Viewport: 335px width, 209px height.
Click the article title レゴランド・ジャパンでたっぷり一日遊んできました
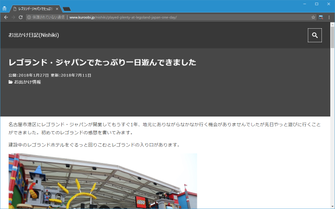pos(102,62)
